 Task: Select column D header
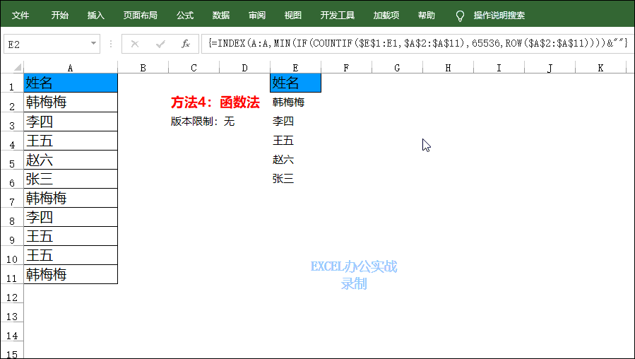244,68
